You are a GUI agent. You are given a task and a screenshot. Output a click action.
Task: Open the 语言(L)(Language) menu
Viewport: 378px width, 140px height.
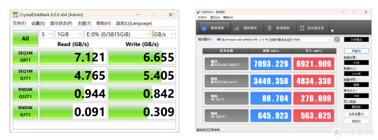point(134,23)
